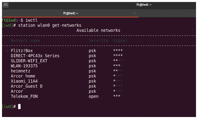The image size is (198, 119).
Task: Click the signal stars for Flitz!Box
Action: pyautogui.click(x=118, y=50)
